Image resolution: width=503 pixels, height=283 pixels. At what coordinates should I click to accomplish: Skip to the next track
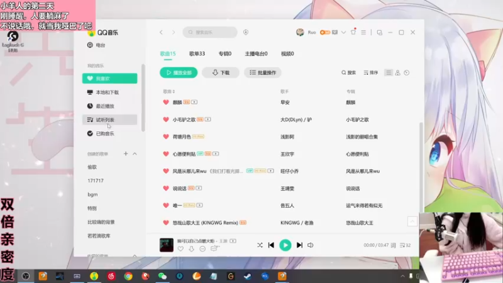pyautogui.click(x=299, y=245)
